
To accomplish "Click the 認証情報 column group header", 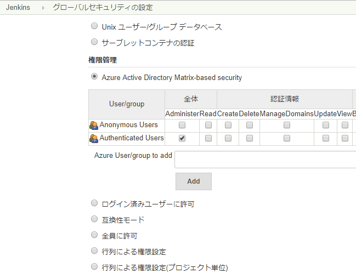I will point(285,99).
